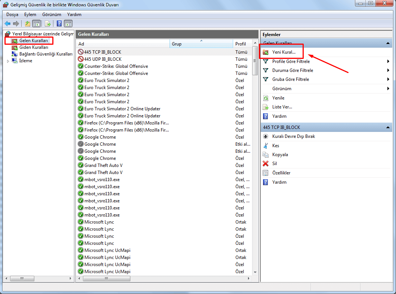The width and height of the screenshot is (396, 294).
Task: Collapse the 445 TCP IB_BLOCK actions section
Action: tap(388, 127)
